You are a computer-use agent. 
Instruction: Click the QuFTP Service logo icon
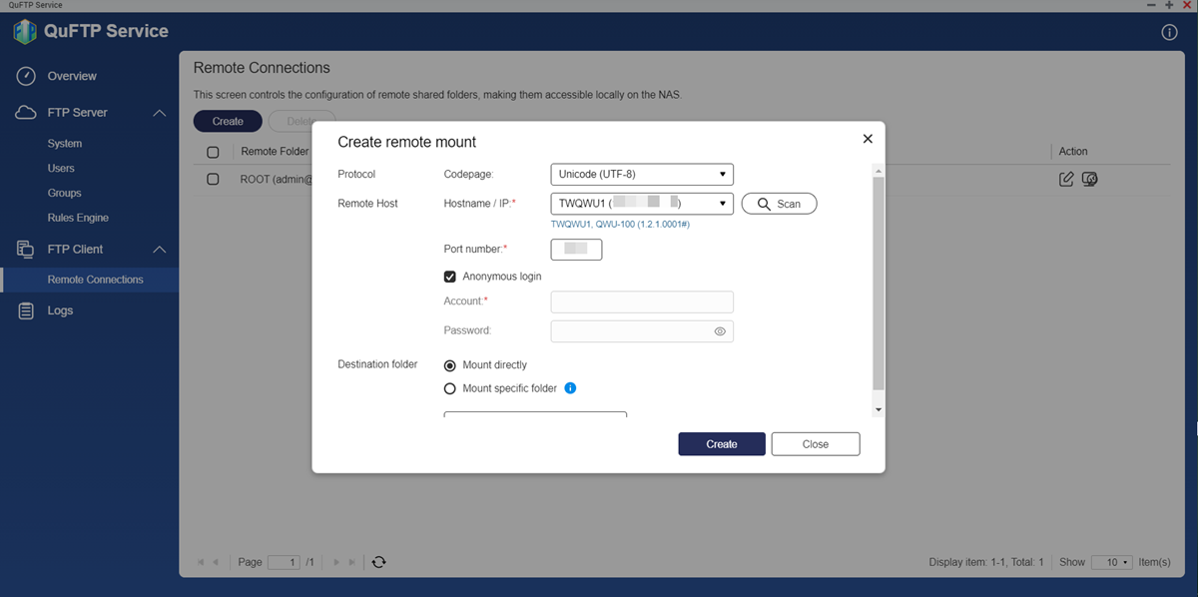(25, 31)
